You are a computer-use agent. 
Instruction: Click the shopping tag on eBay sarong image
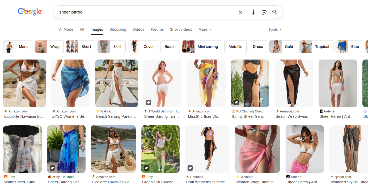(x=52, y=168)
